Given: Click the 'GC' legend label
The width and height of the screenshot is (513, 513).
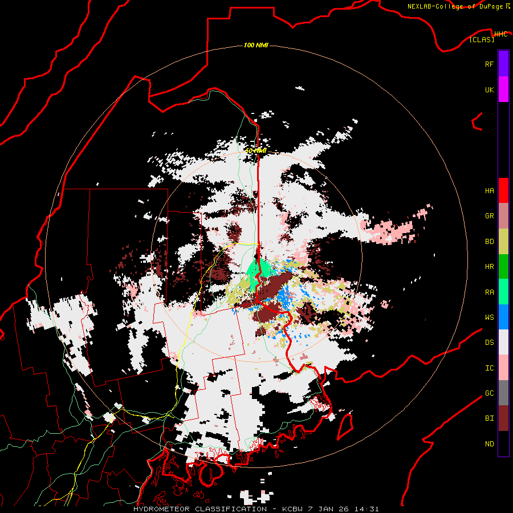Looking at the screenshot, I should pos(489,393).
